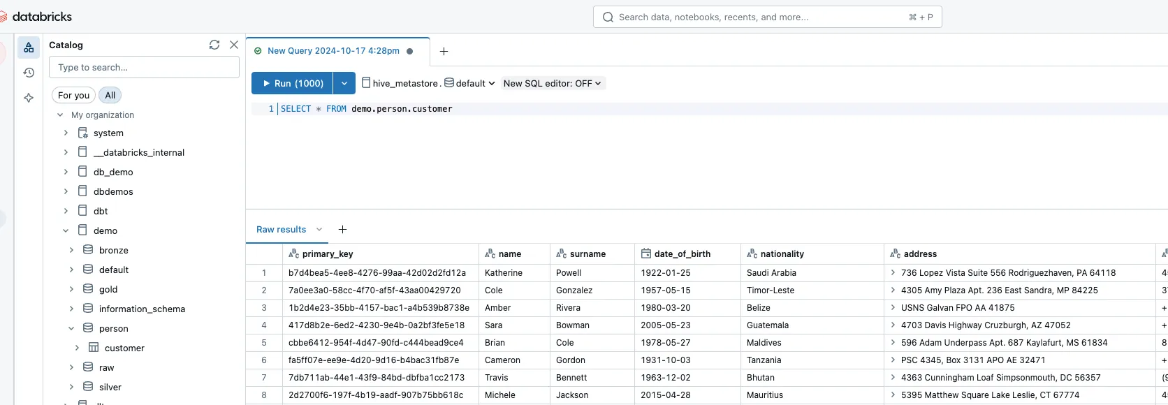Add a new query tab
This screenshot has height=405, width=1168.
coord(444,51)
